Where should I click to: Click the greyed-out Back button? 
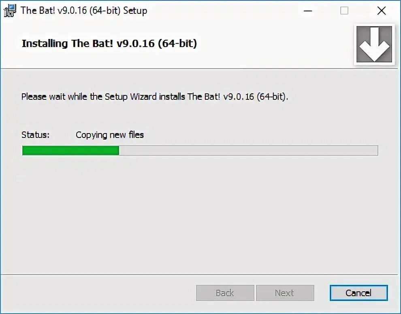pyautogui.click(x=225, y=293)
